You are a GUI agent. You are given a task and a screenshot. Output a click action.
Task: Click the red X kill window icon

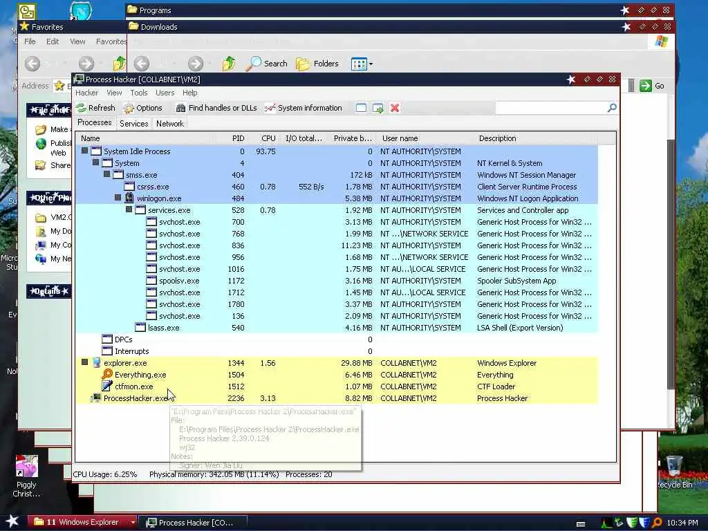pos(395,108)
